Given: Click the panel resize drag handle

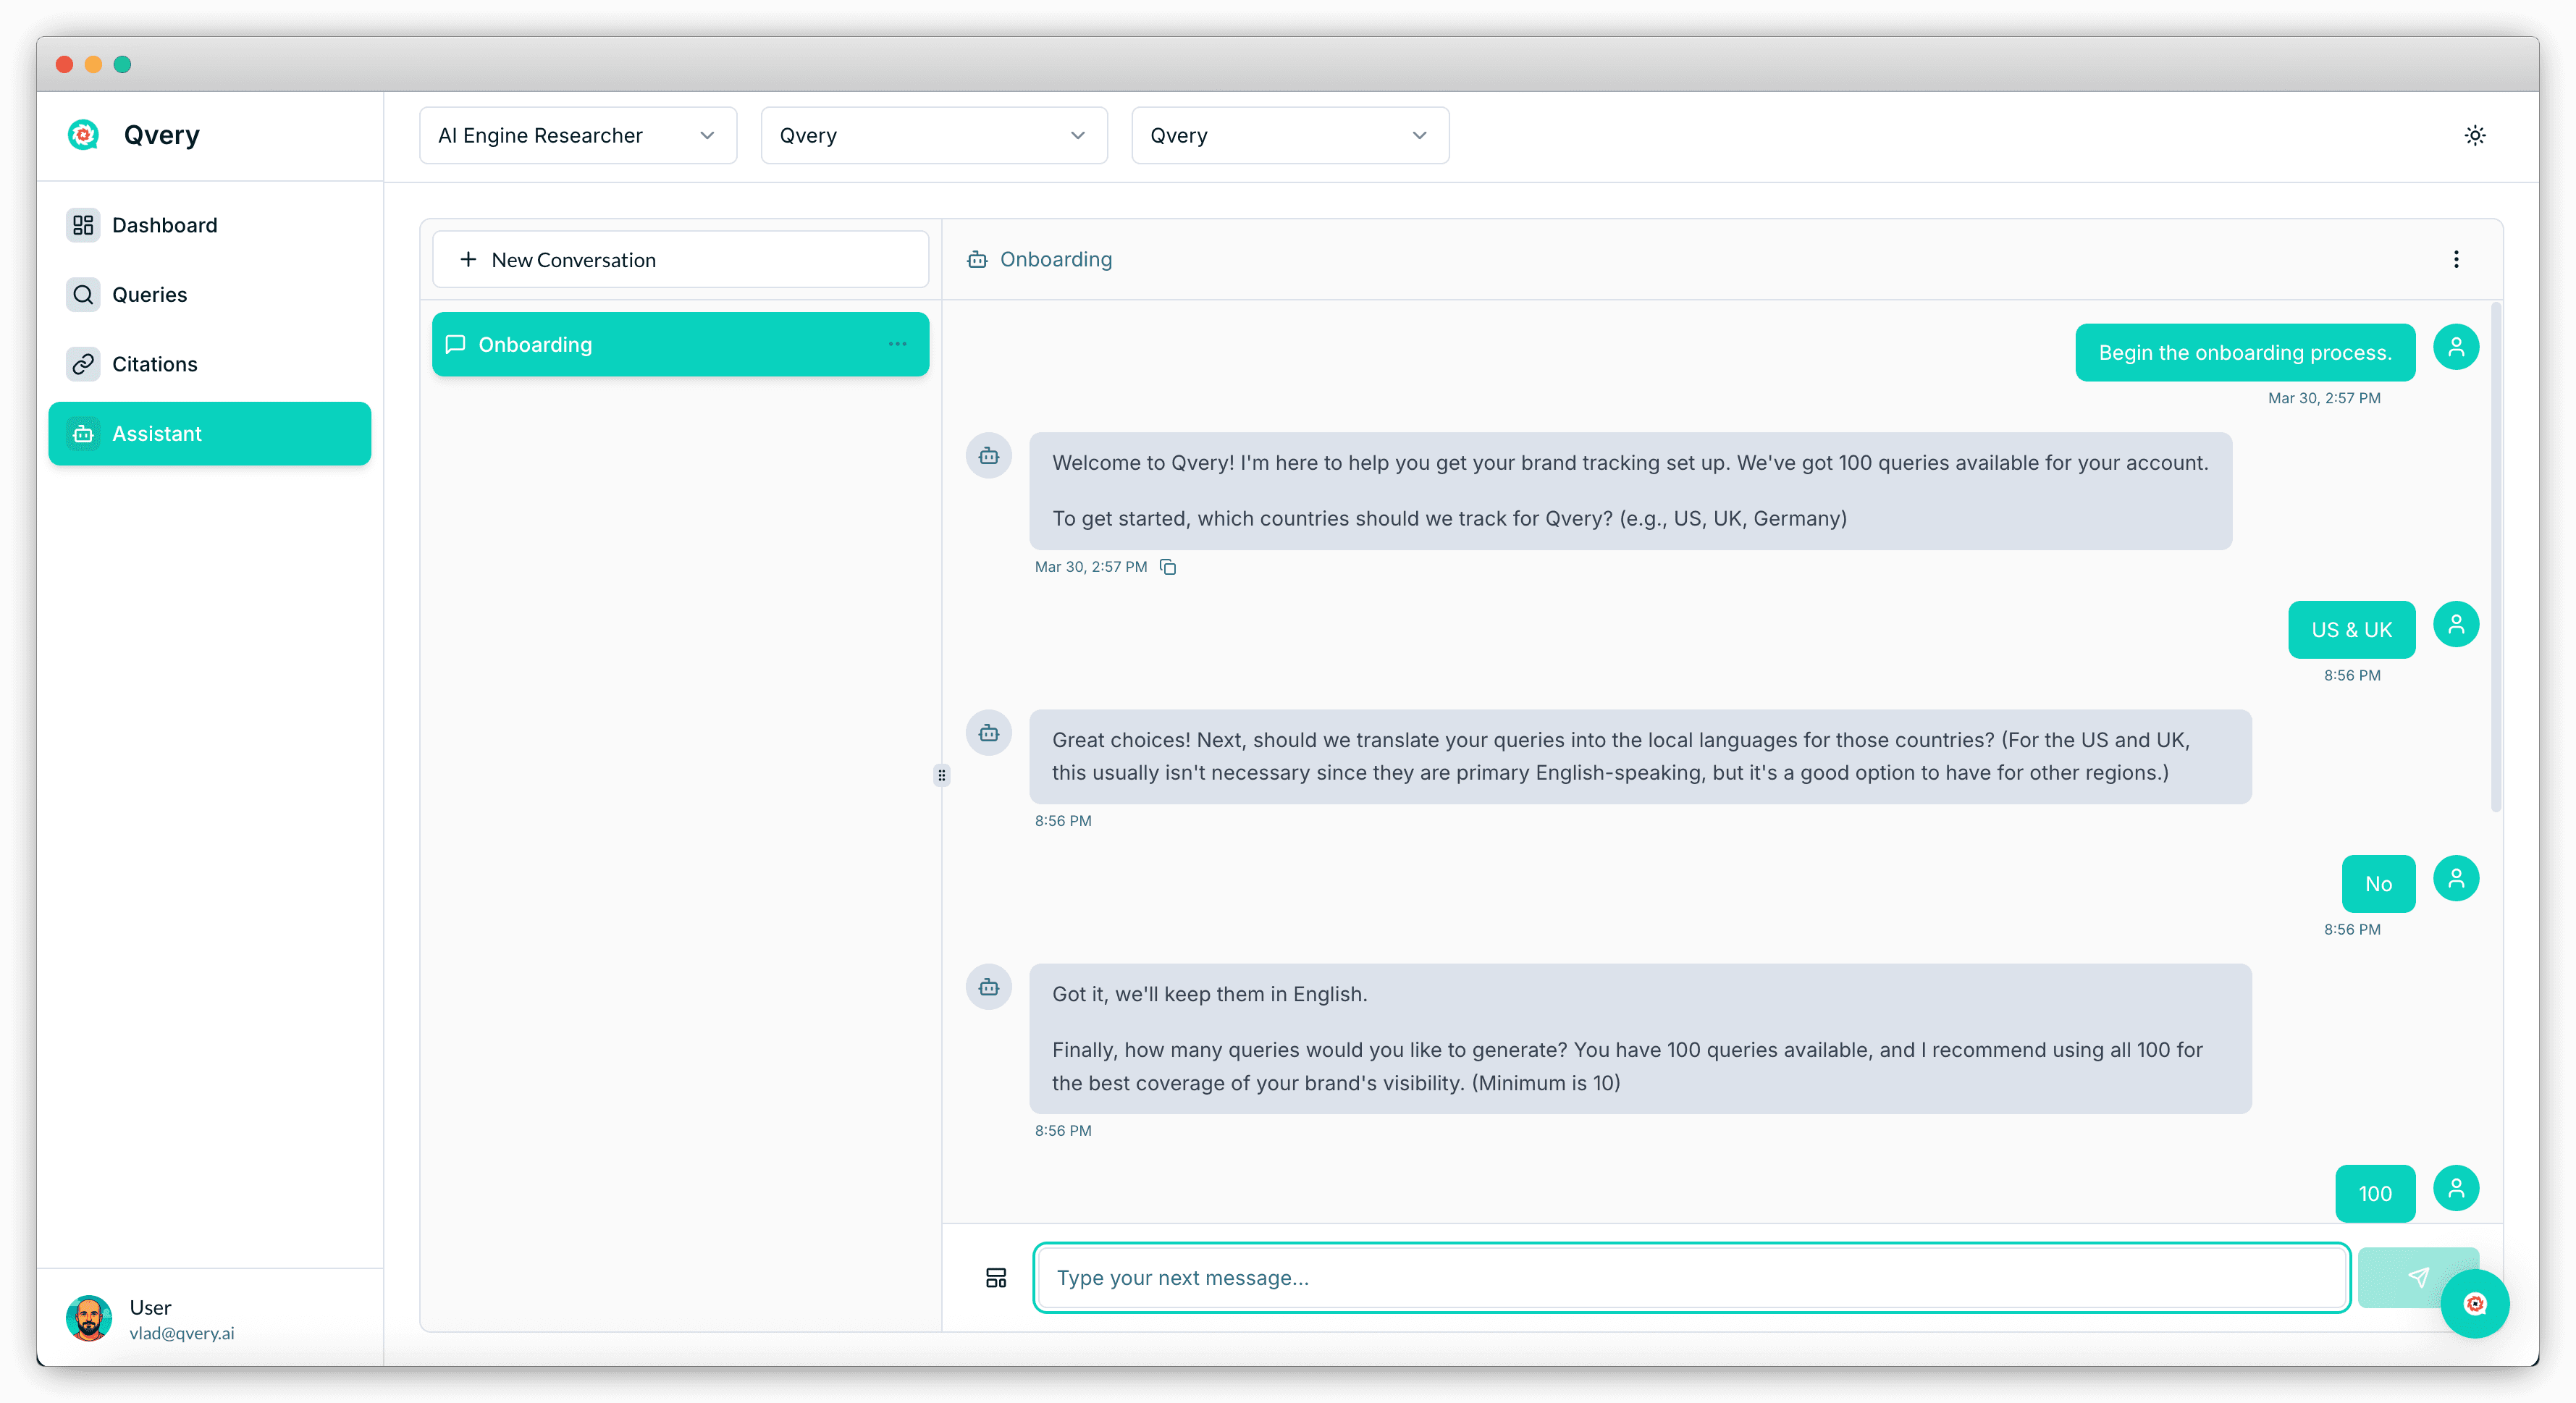Looking at the screenshot, I should point(941,775).
